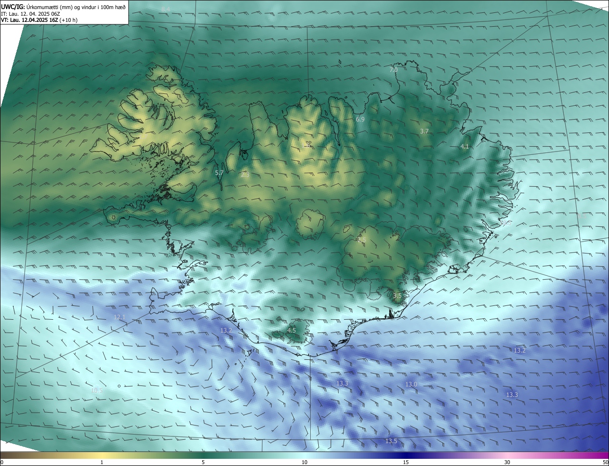
Task: Click the 5 tick on the color scale
Action: (x=203, y=463)
